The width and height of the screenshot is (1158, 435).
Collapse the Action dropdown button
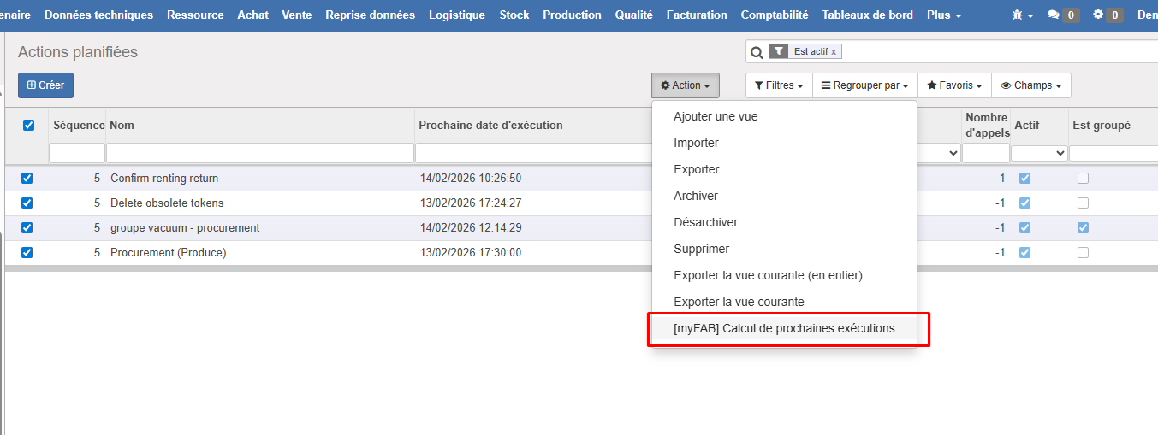coord(685,85)
